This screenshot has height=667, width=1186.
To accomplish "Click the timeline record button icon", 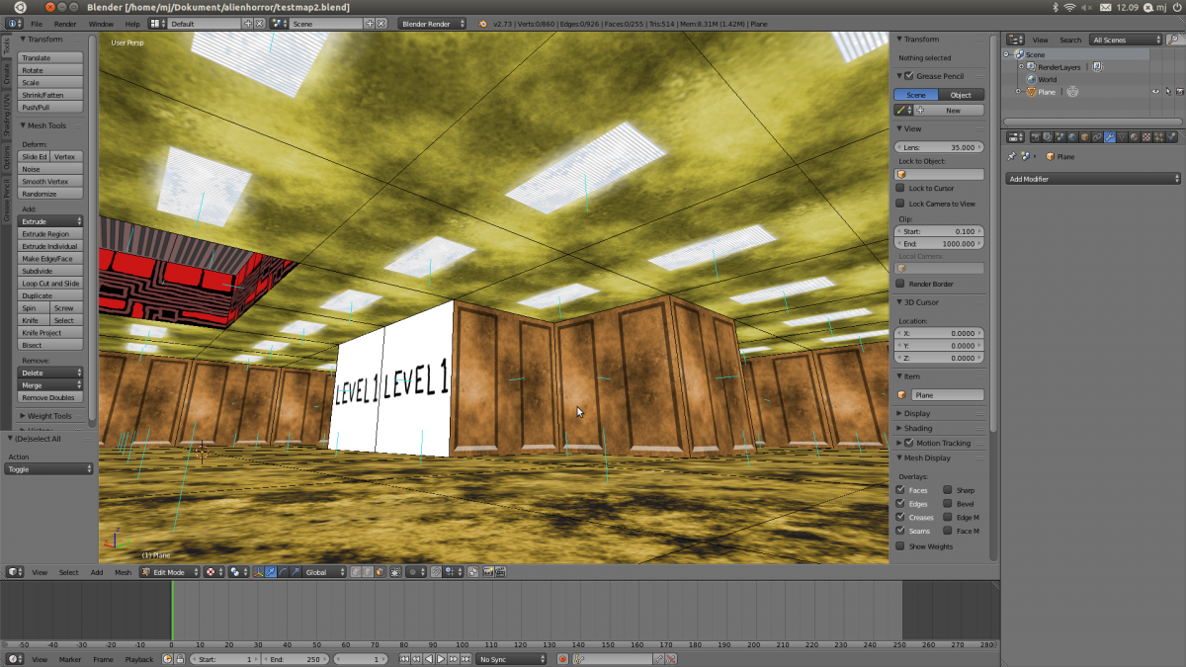I will 562,659.
